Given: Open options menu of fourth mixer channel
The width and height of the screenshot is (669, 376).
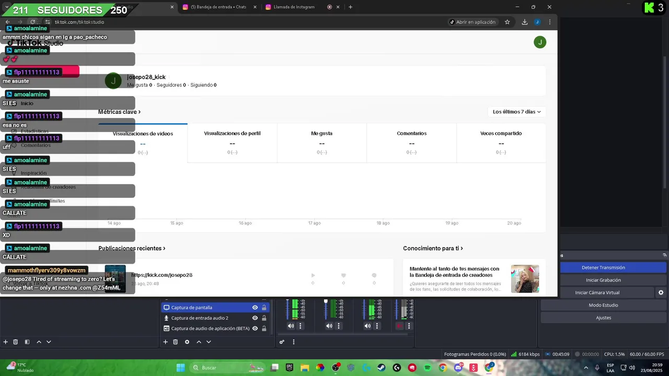Looking at the screenshot, I should 409,326.
